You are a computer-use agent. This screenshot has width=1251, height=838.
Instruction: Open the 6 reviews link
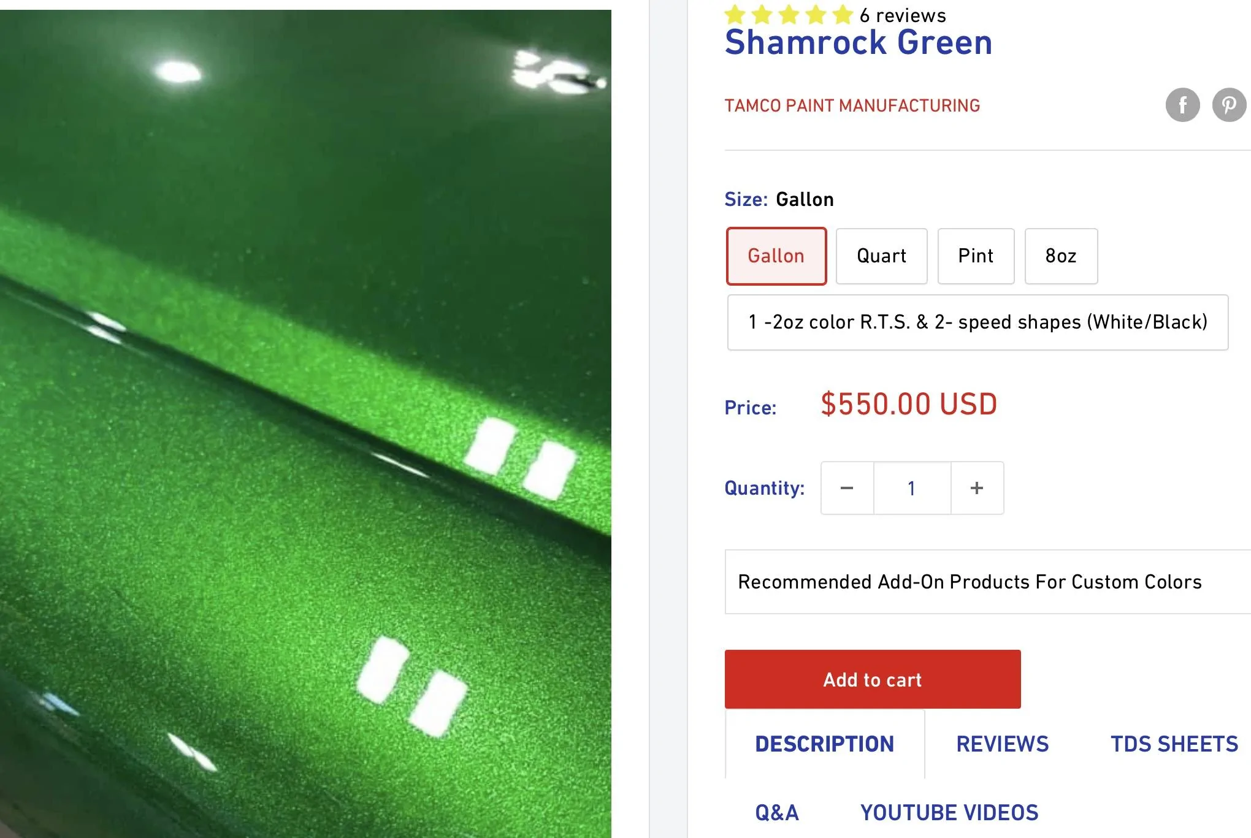coord(903,15)
